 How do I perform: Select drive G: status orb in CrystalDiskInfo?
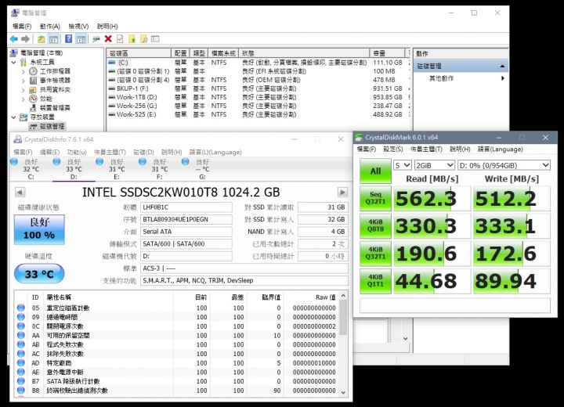click(x=185, y=162)
